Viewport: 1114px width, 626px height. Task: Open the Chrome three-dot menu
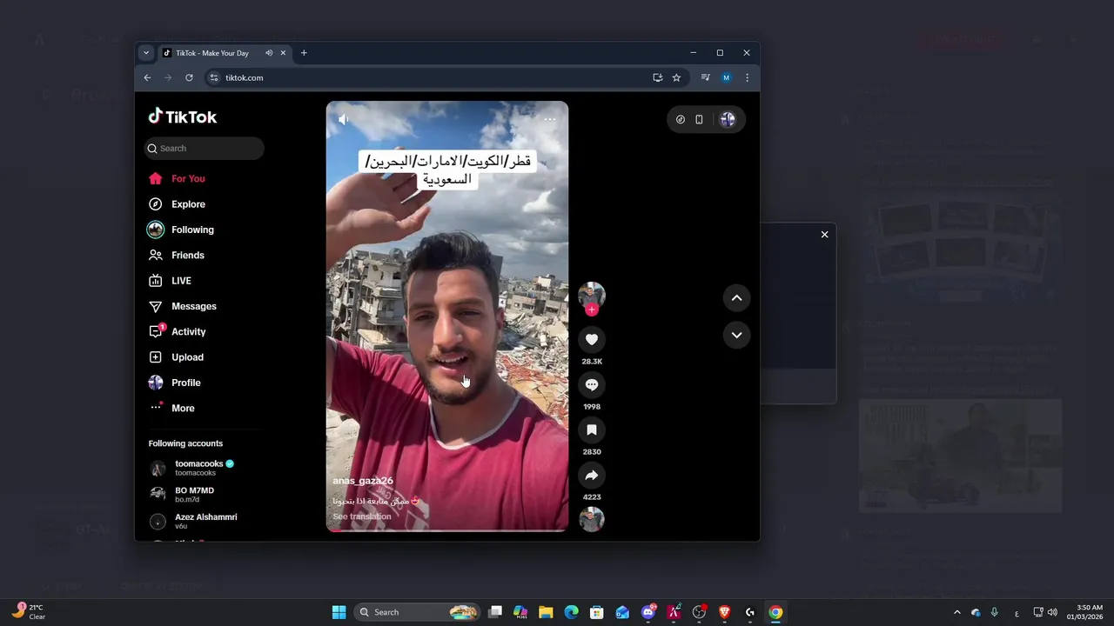tap(747, 77)
